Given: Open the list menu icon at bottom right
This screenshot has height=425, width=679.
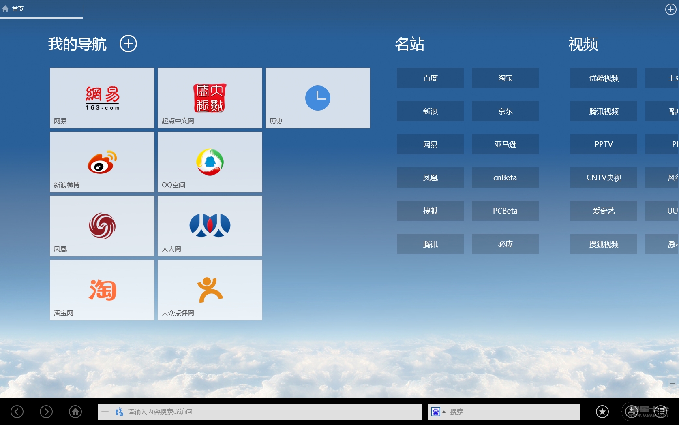Looking at the screenshot, I should [x=661, y=412].
